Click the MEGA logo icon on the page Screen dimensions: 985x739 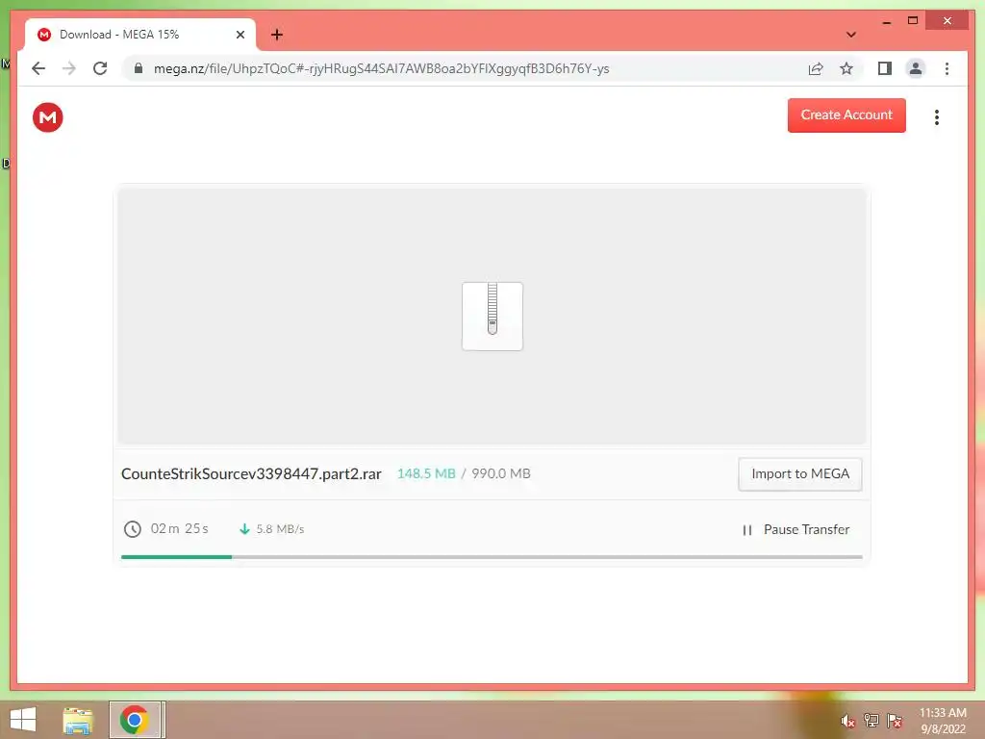[x=48, y=117]
